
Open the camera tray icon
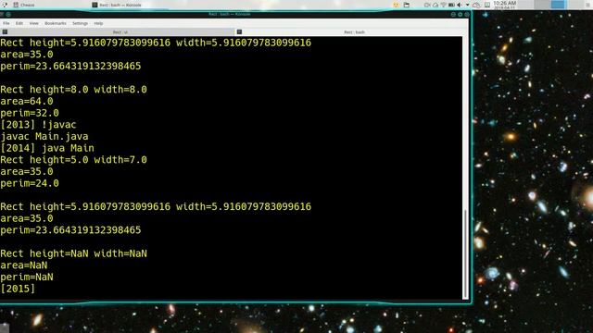pos(427,5)
